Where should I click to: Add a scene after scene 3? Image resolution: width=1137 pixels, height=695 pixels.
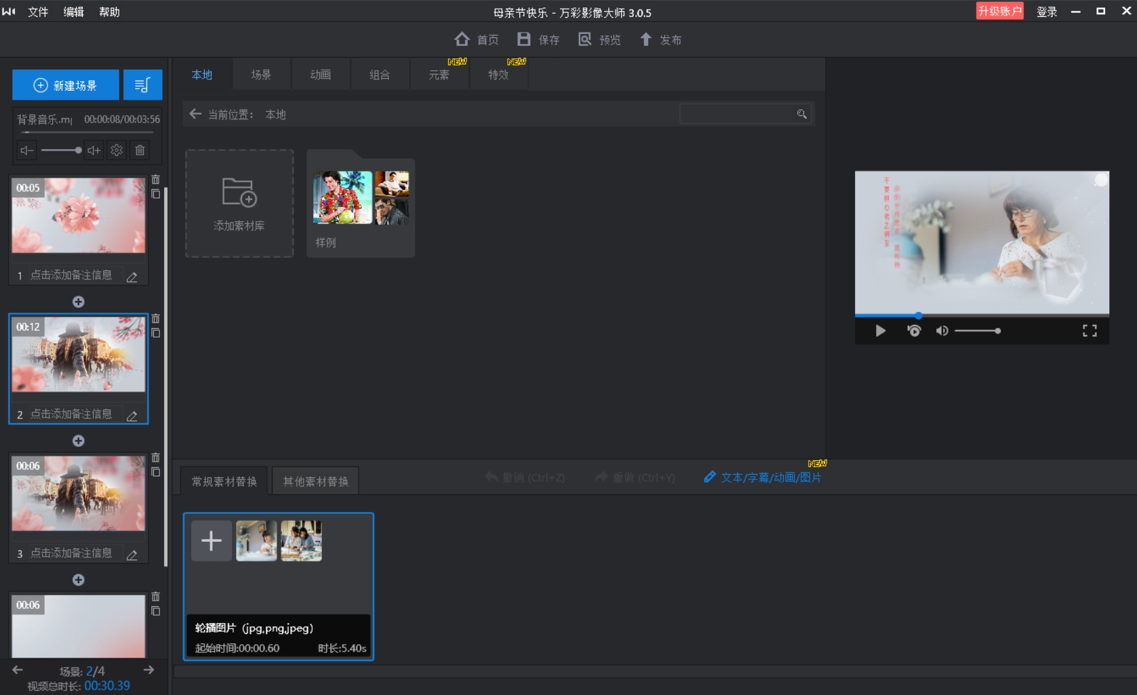(x=79, y=580)
